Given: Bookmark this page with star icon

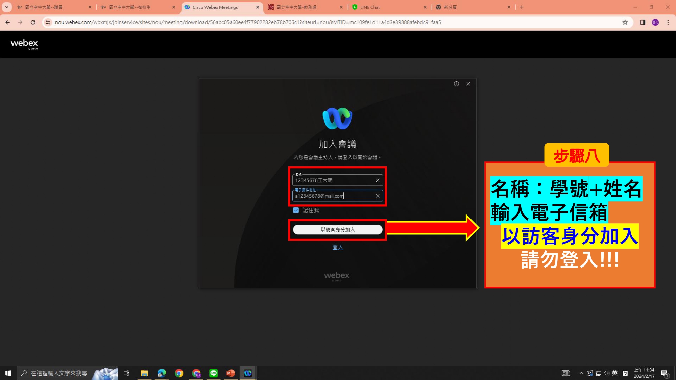Looking at the screenshot, I should point(625,22).
